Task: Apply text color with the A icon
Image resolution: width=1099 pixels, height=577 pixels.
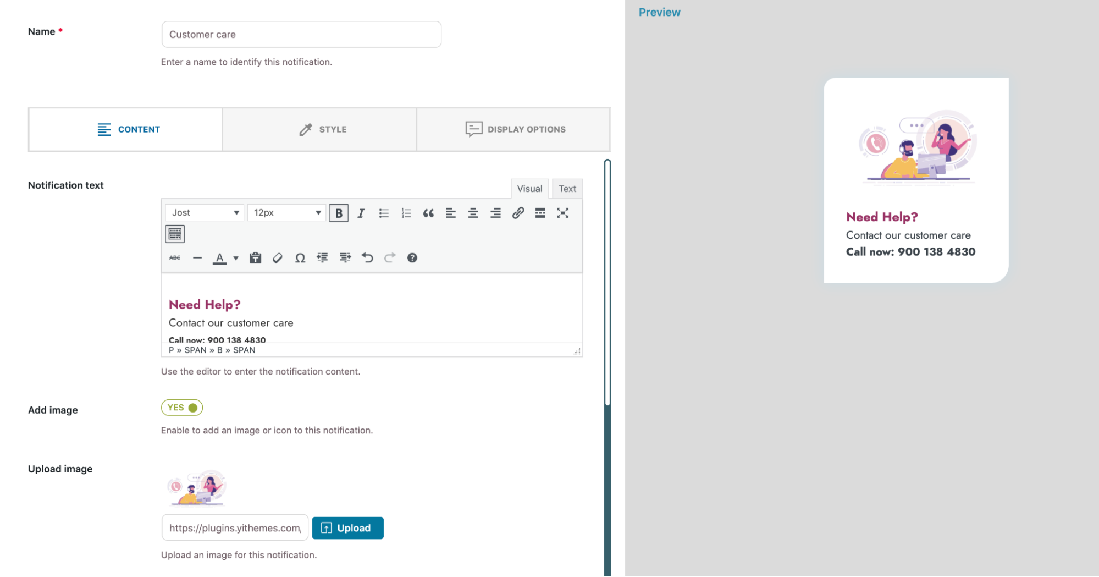Action: (220, 258)
